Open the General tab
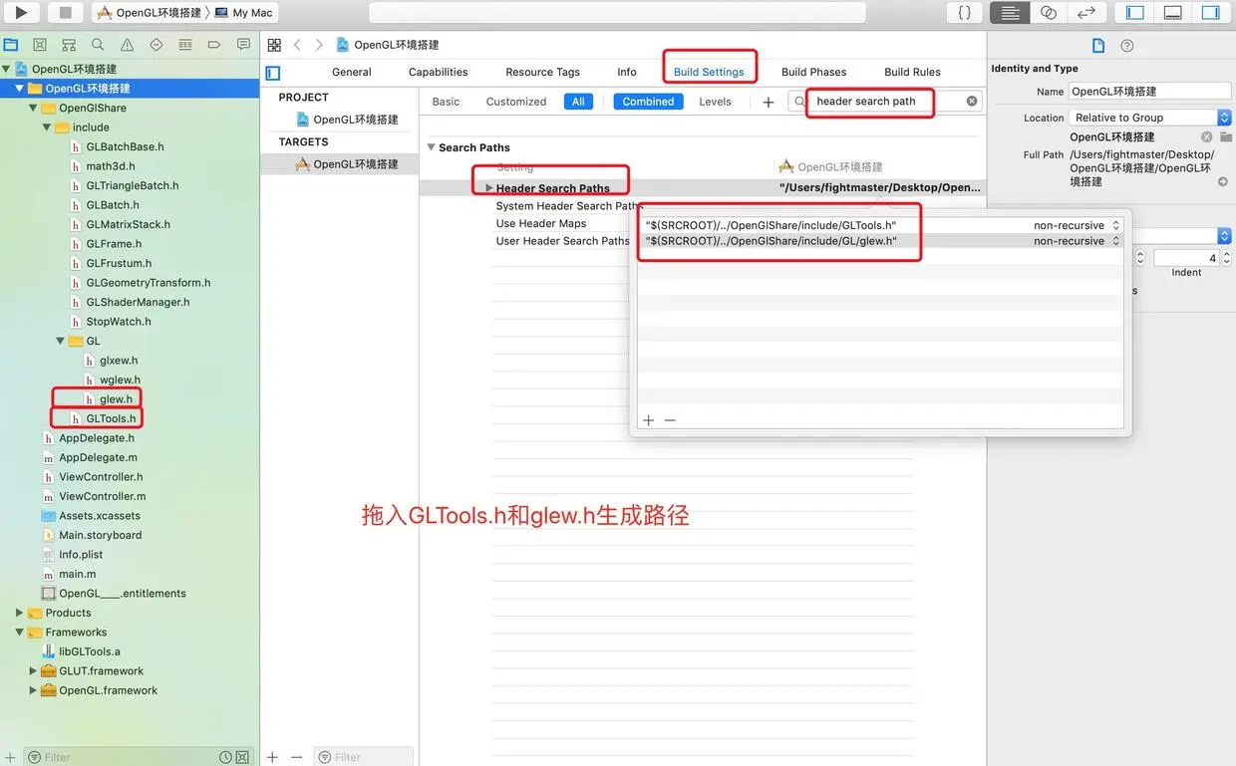The width and height of the screenshot is (1236, 766). [352, 72]
